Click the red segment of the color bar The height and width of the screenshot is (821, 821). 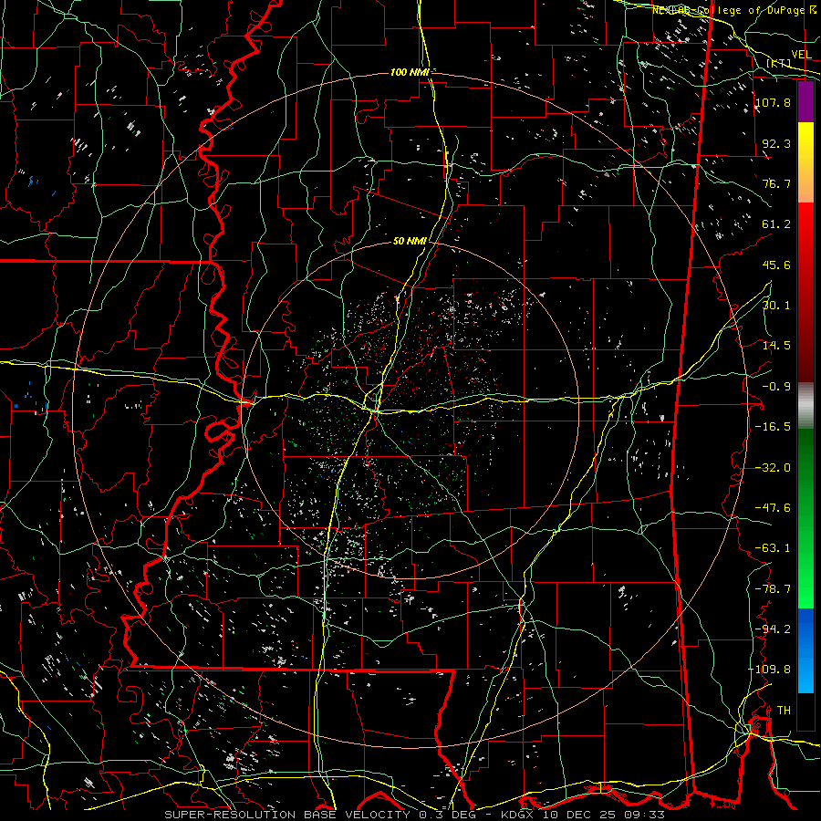(805, 292)
